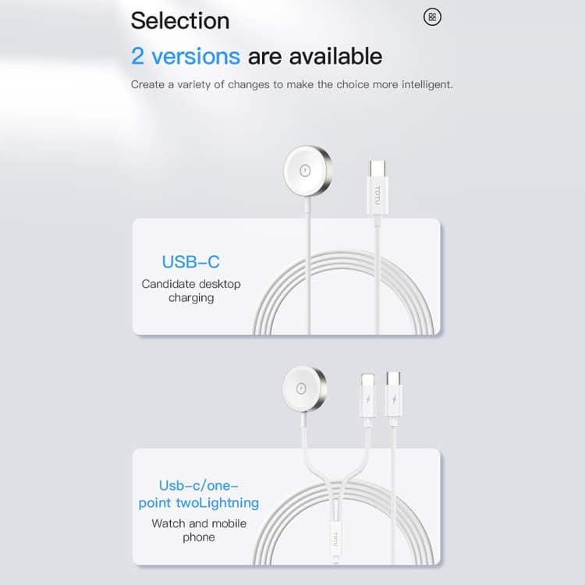The image size is (585, 585).
Task: Click the coiled cable in the upper card
Action: [x=343, y=292]
